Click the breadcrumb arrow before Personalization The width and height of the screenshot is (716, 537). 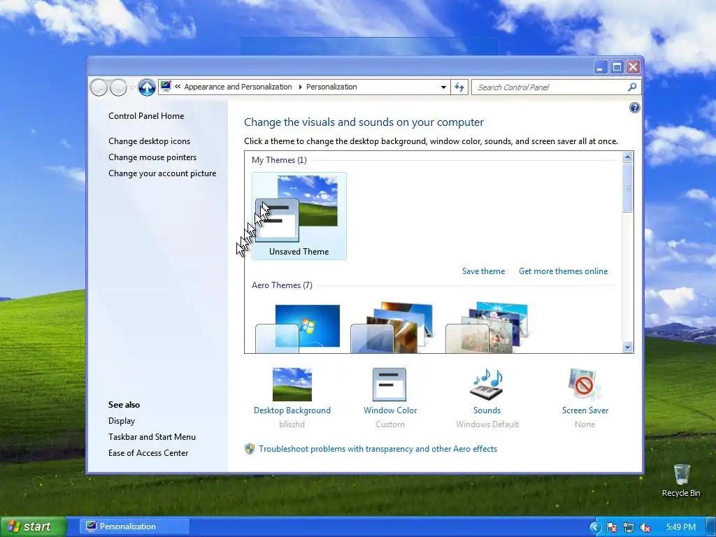tap(300, 87)
